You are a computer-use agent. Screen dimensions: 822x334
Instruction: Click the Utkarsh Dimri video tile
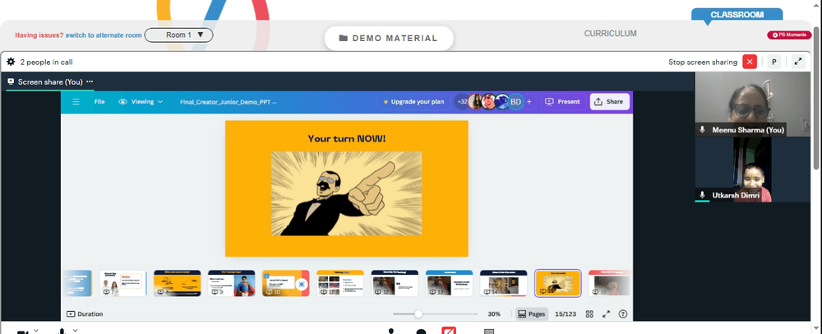pos(752,170)
